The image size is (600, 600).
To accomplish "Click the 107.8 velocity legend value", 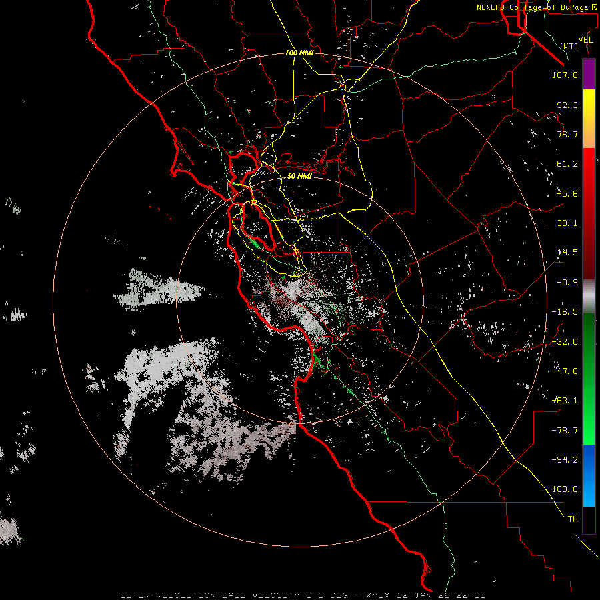I will click(565, 75).
